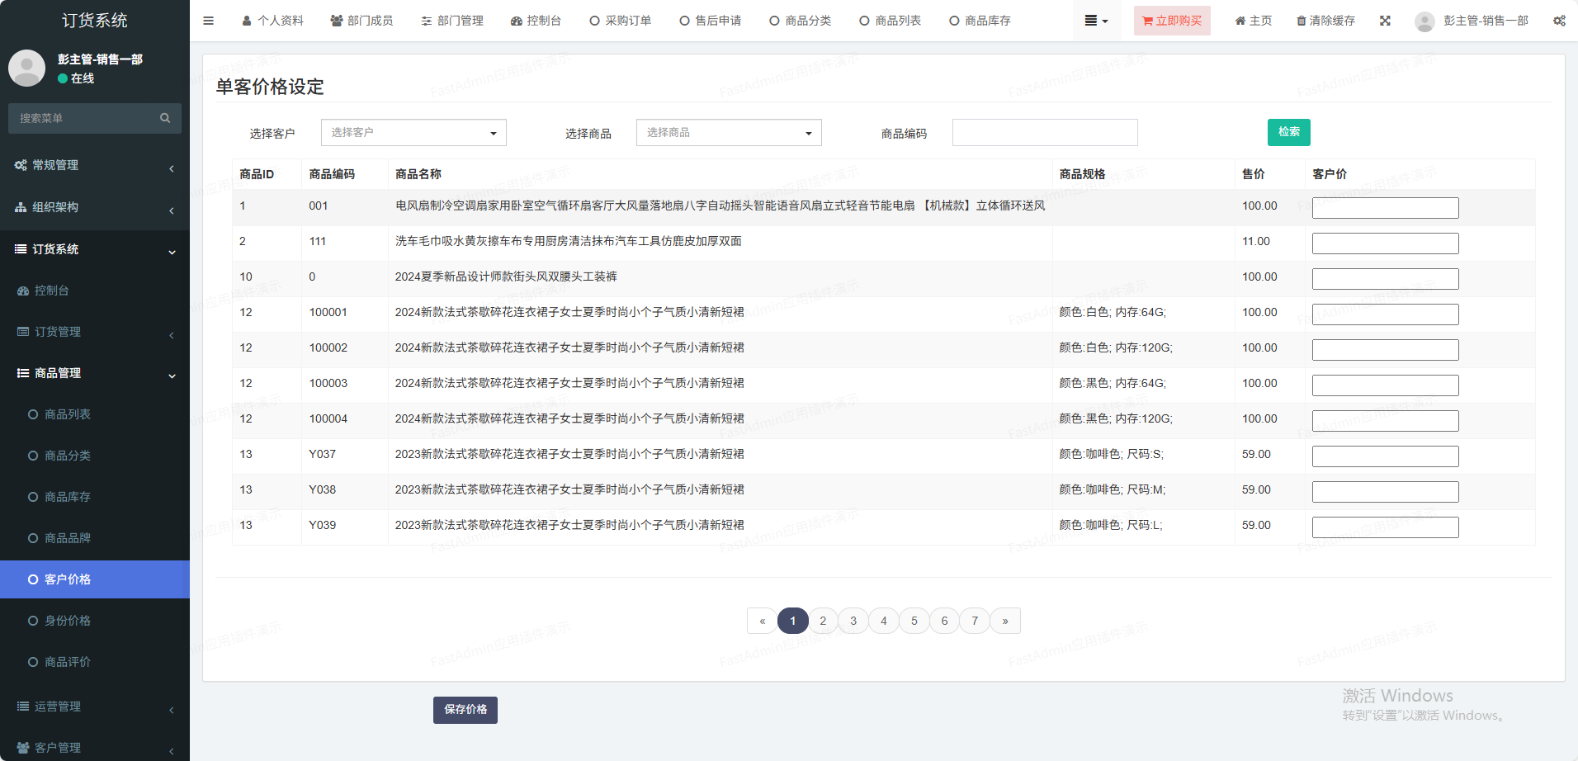
Task: Click the 主页 home icon link
Action: (1253, 21)
